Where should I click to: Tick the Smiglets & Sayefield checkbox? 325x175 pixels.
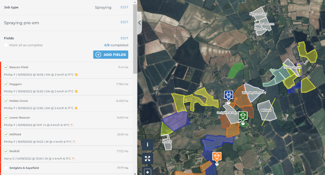(6, 168)
